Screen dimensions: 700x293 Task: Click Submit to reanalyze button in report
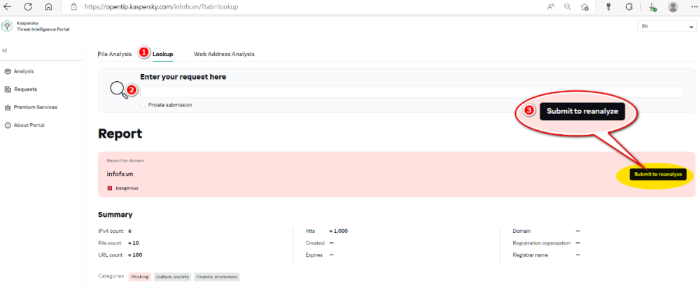tap(658, 174)
